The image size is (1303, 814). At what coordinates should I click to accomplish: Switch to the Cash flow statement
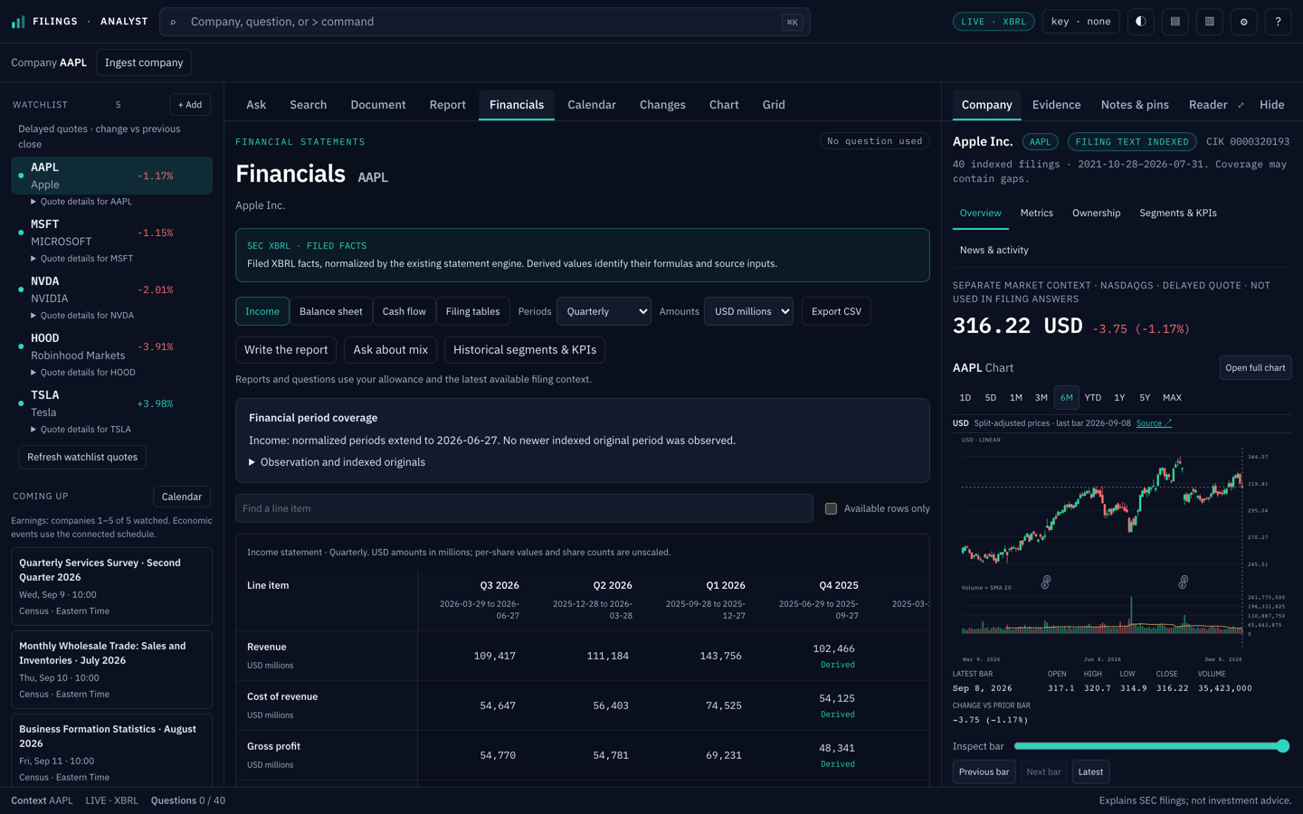pyautogui.click(x=404, y=311)
